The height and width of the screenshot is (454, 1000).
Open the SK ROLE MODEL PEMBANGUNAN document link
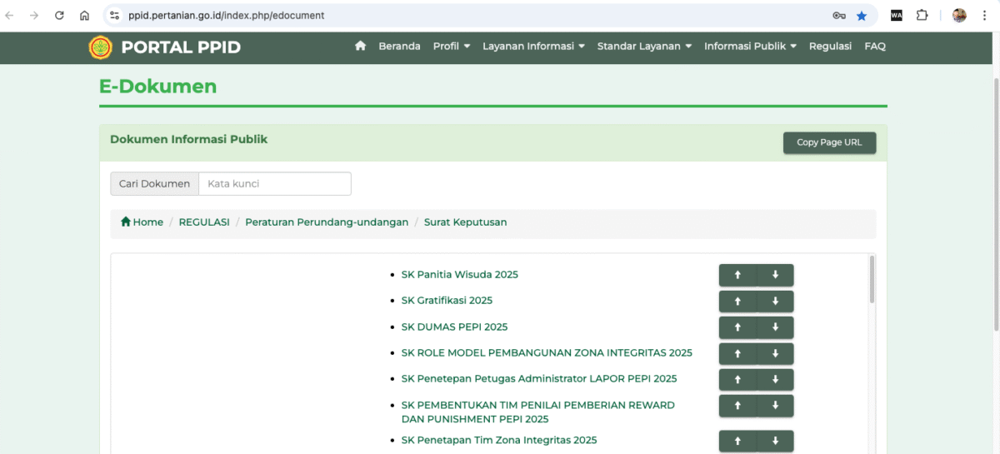pyautogui.click(x=547, y=353)
